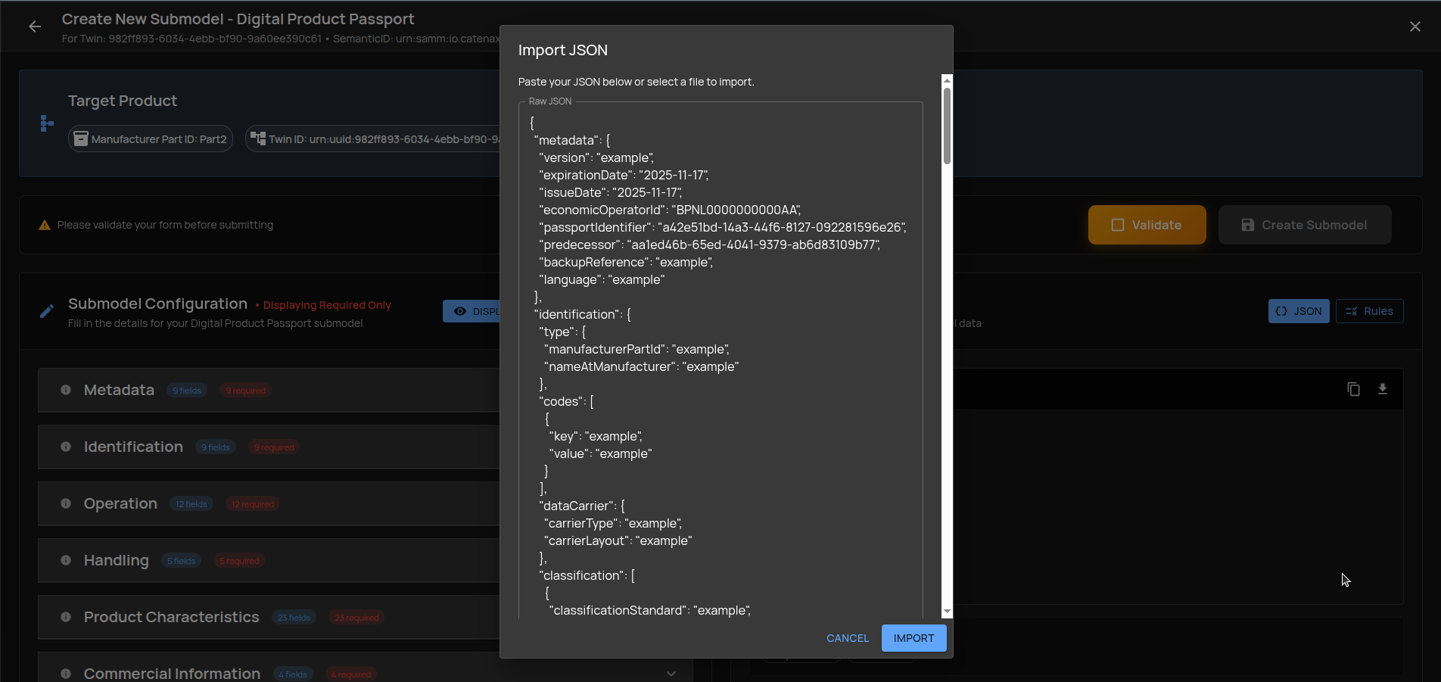Download the JSON using the download icon

1383,388
